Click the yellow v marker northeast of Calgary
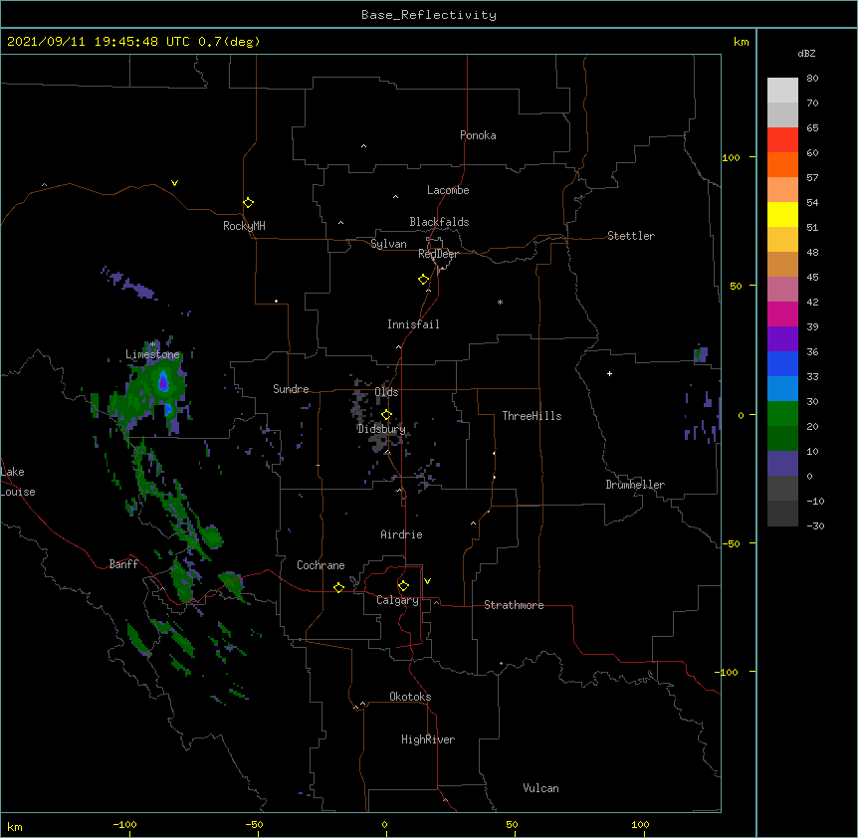Viewport: 858px width, 838px height. click(427, 581)
